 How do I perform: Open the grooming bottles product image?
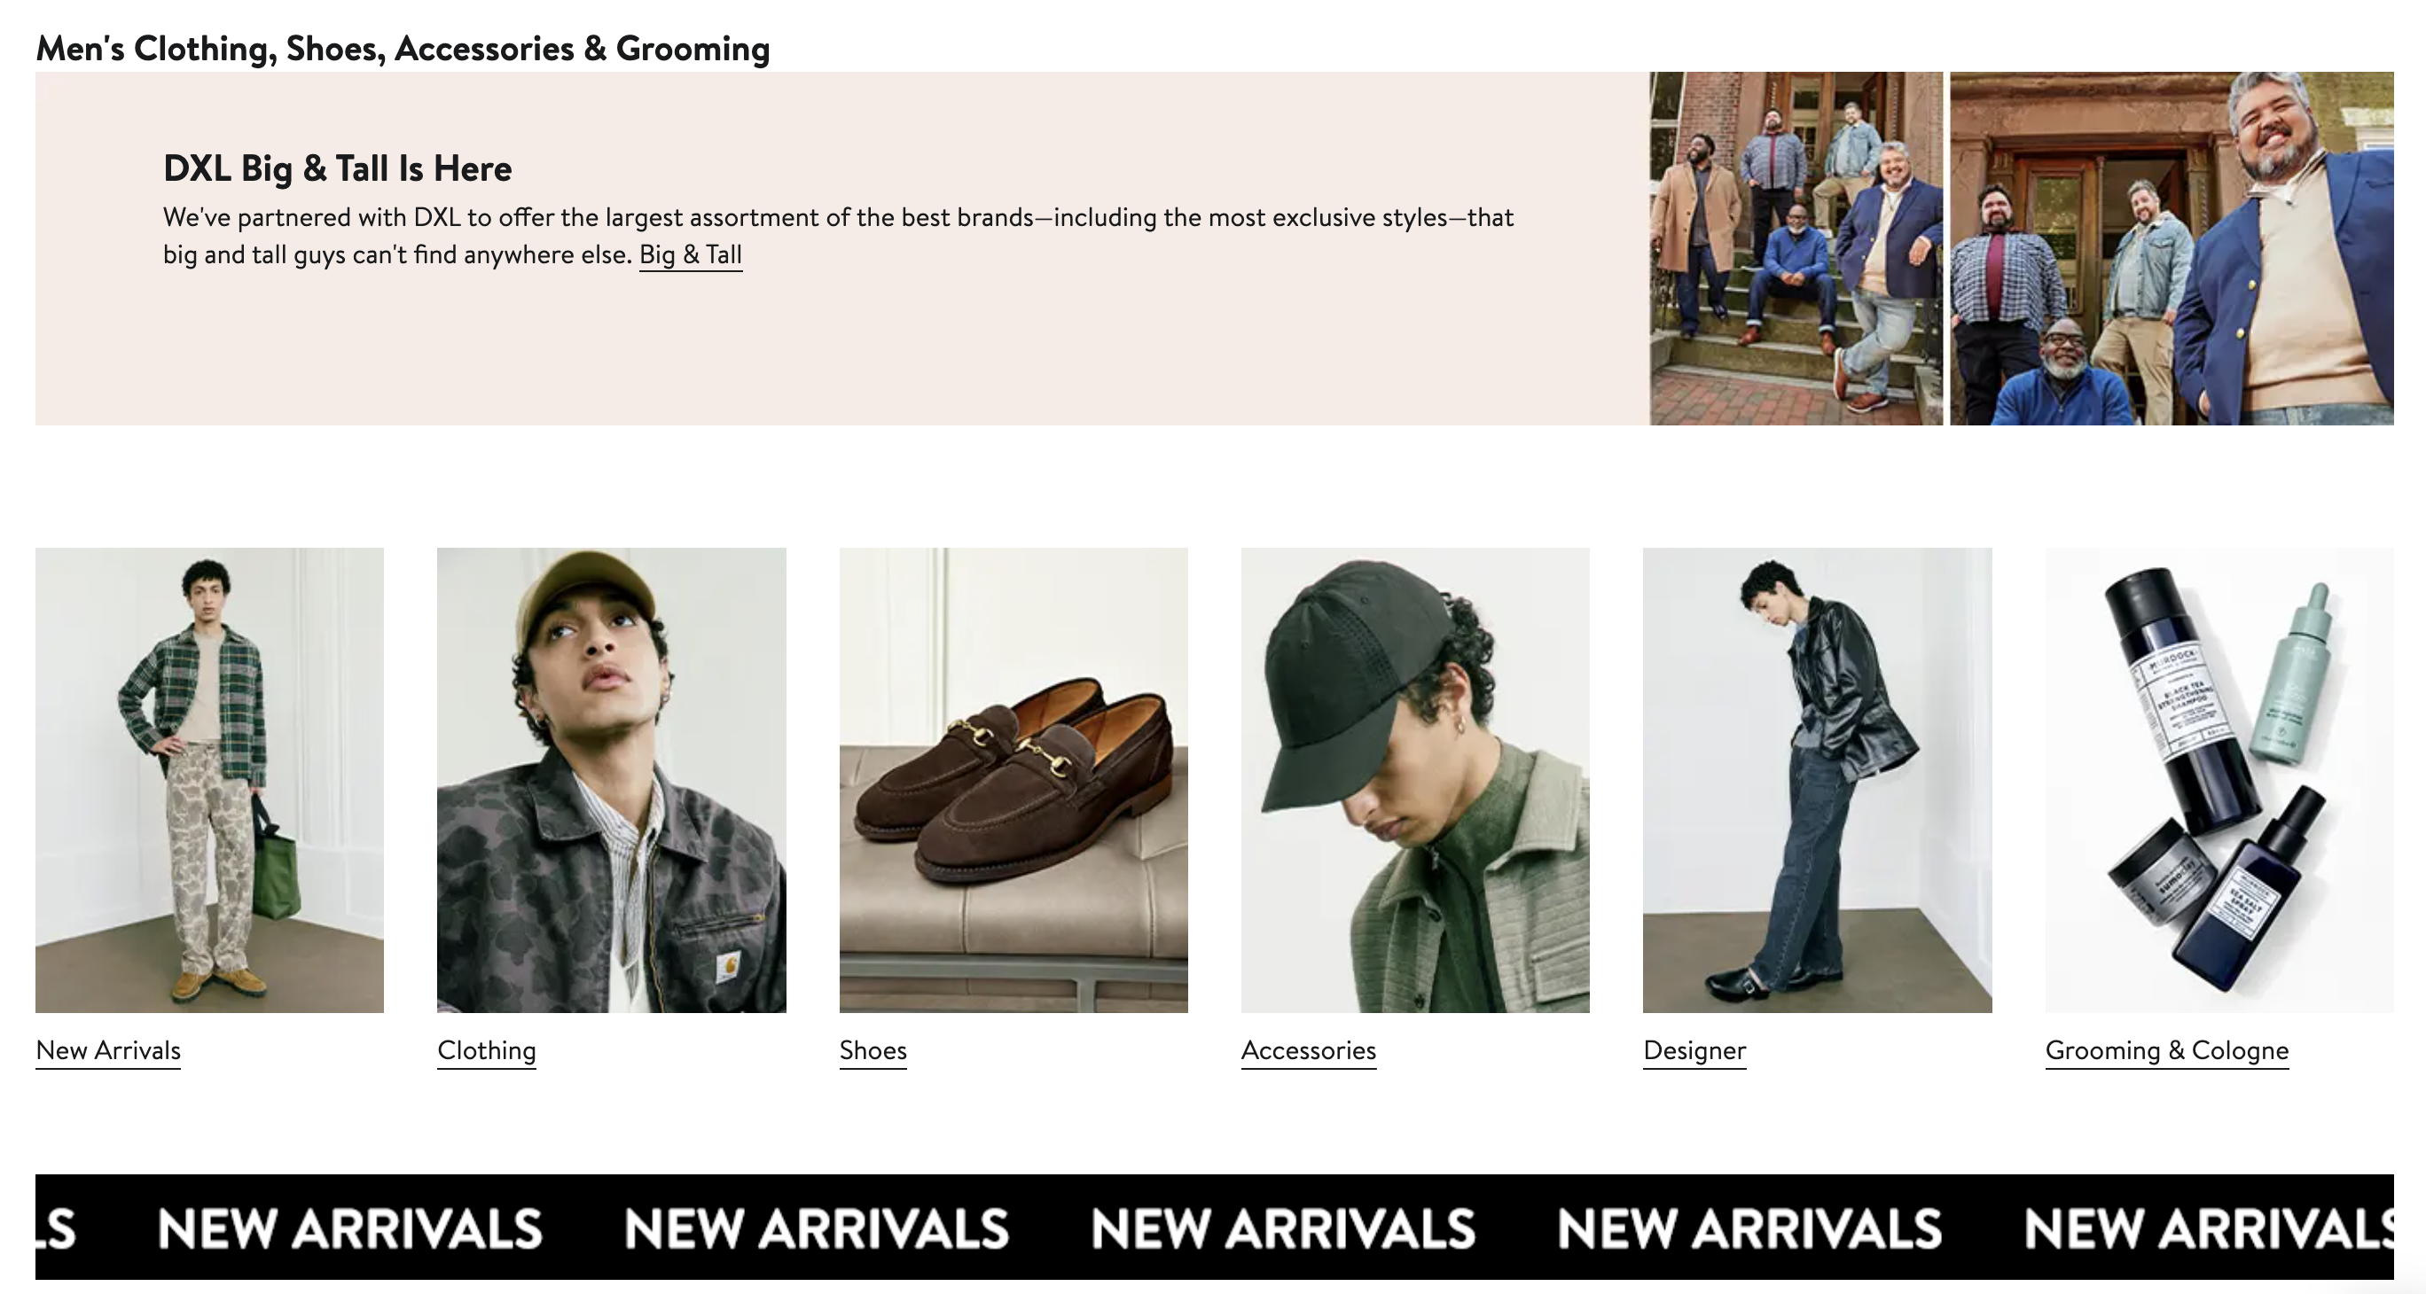click(x=2219, y=779)
